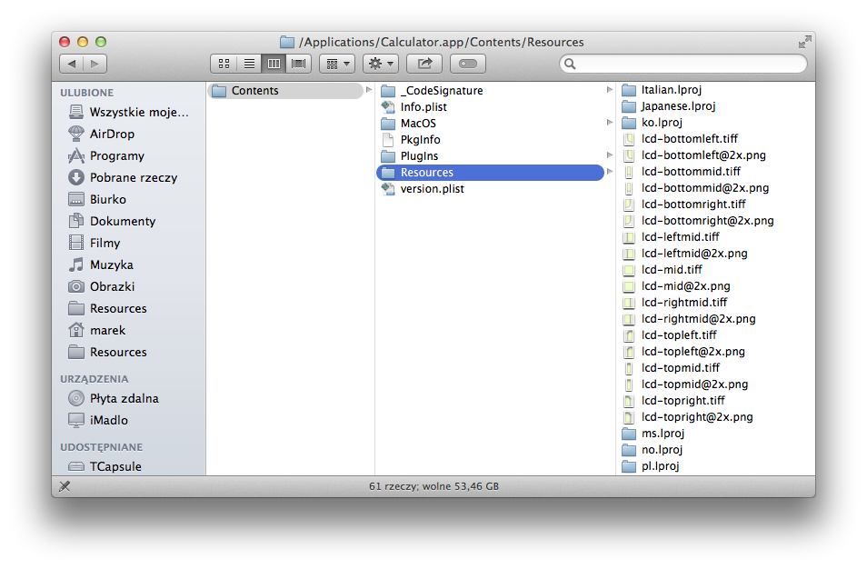Open AirDrop from the sidebar
The width and height of the screenshot is (867, 569).
point(112,134)
